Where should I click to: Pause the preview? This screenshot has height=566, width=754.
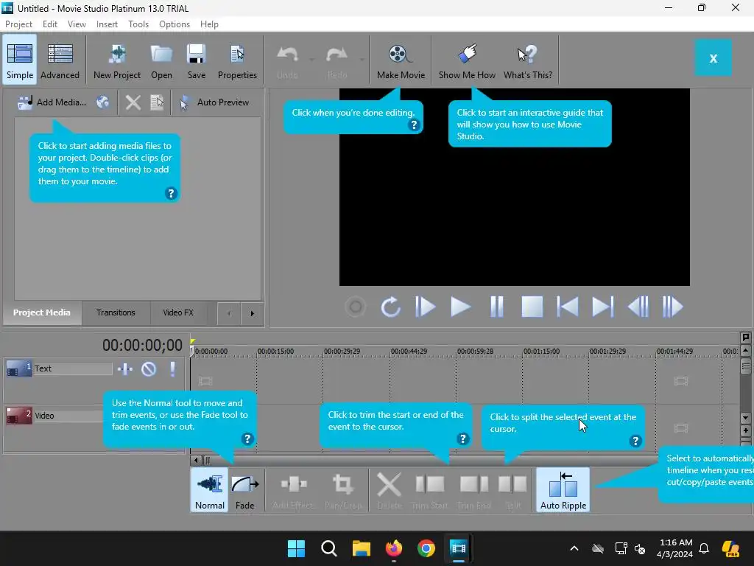point(496,307)
